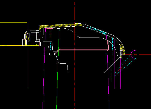Click the yellow hatched flat top cover section
This screenshot has height=109, width=151.
click(x=61, y=26)
